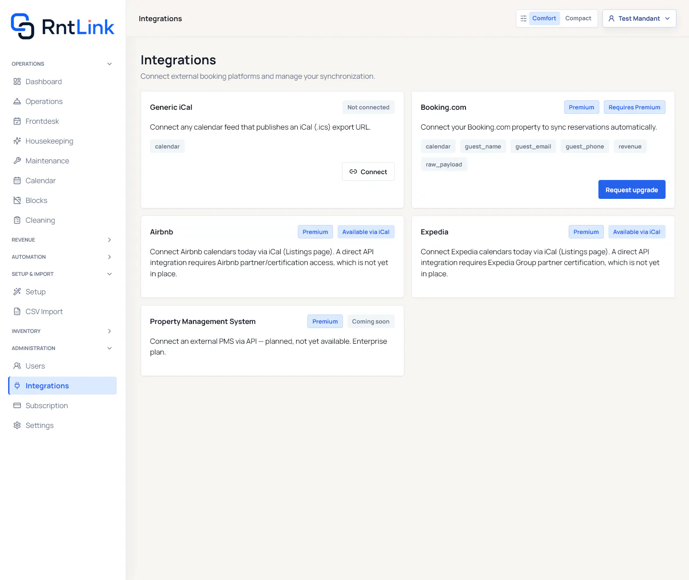Click the Settings gear icon
Image resolution: width=689 pixels, height=580 pixels.
point(17,425)
